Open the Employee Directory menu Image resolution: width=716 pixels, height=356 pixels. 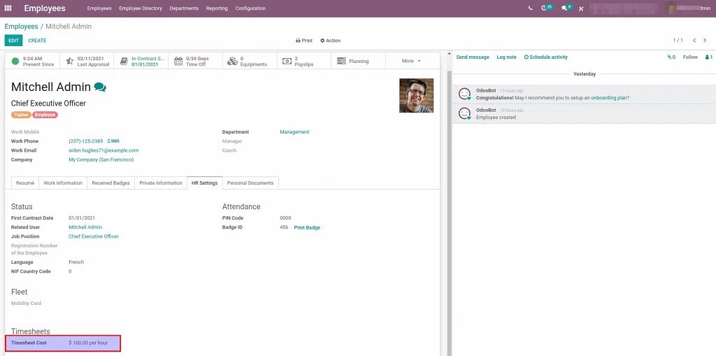tap(141, 8)
